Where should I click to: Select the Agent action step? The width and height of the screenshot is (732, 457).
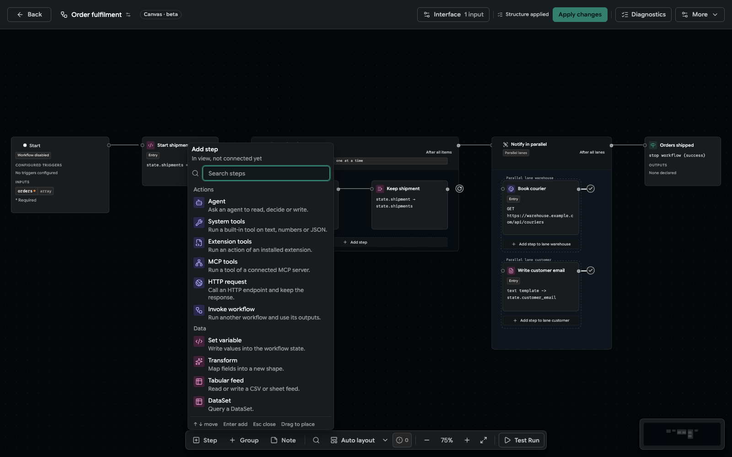(260, 205)
